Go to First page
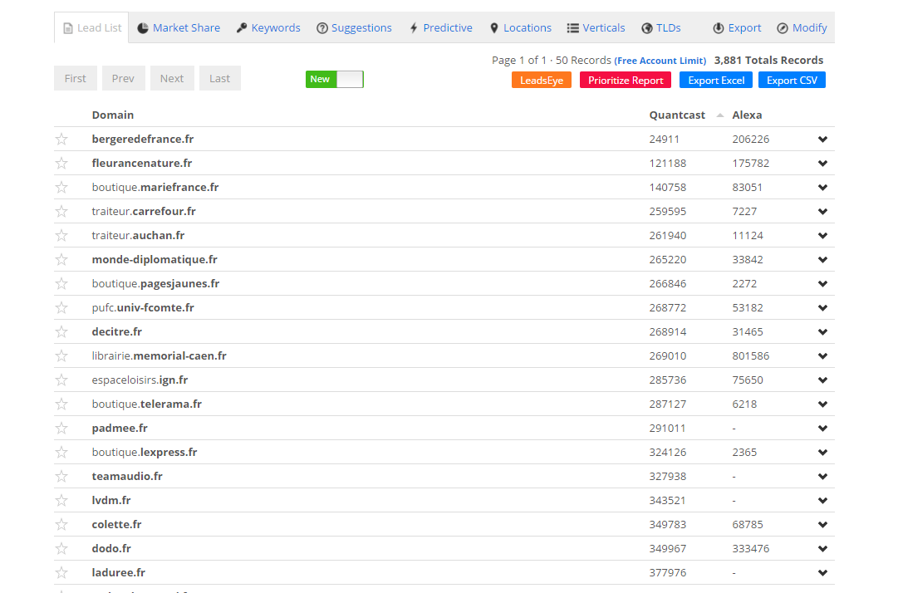The width and height of the screenshot is (898, 593). pos(75,78)
